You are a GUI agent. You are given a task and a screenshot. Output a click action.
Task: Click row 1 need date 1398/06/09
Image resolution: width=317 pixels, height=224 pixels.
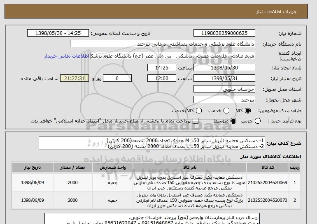[33, 182]
